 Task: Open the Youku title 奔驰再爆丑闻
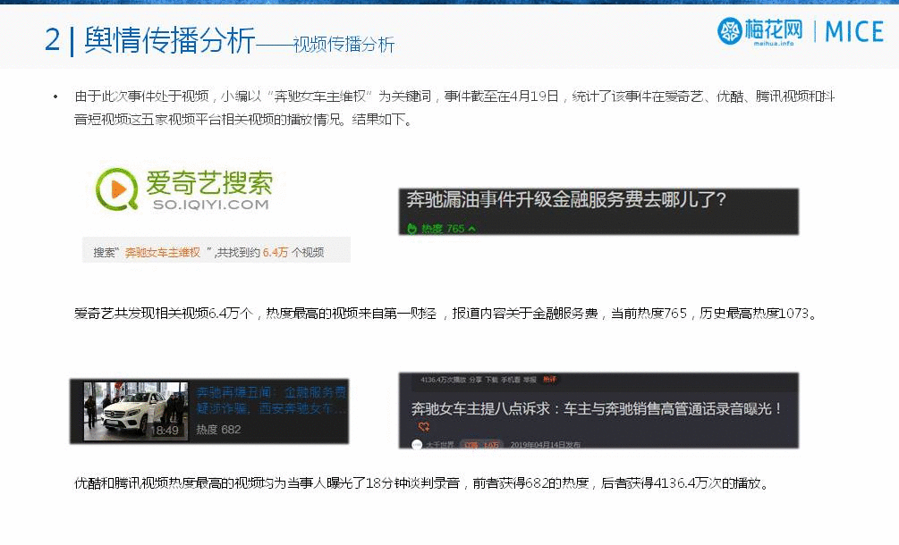click(268, 400)
